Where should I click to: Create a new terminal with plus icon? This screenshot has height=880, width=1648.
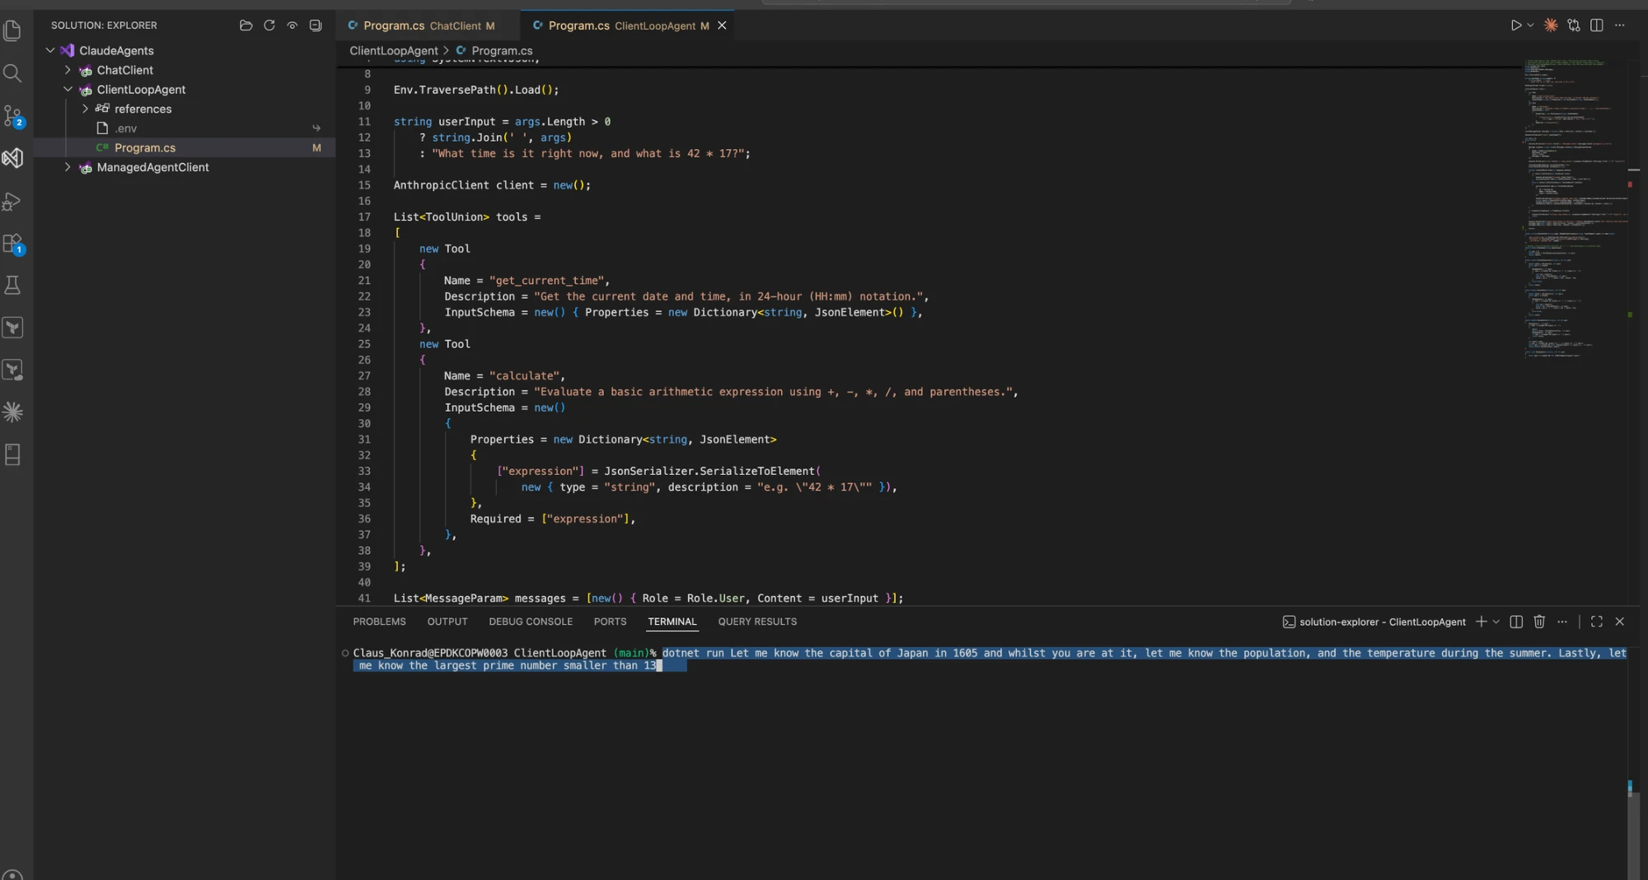[1481, 622]
